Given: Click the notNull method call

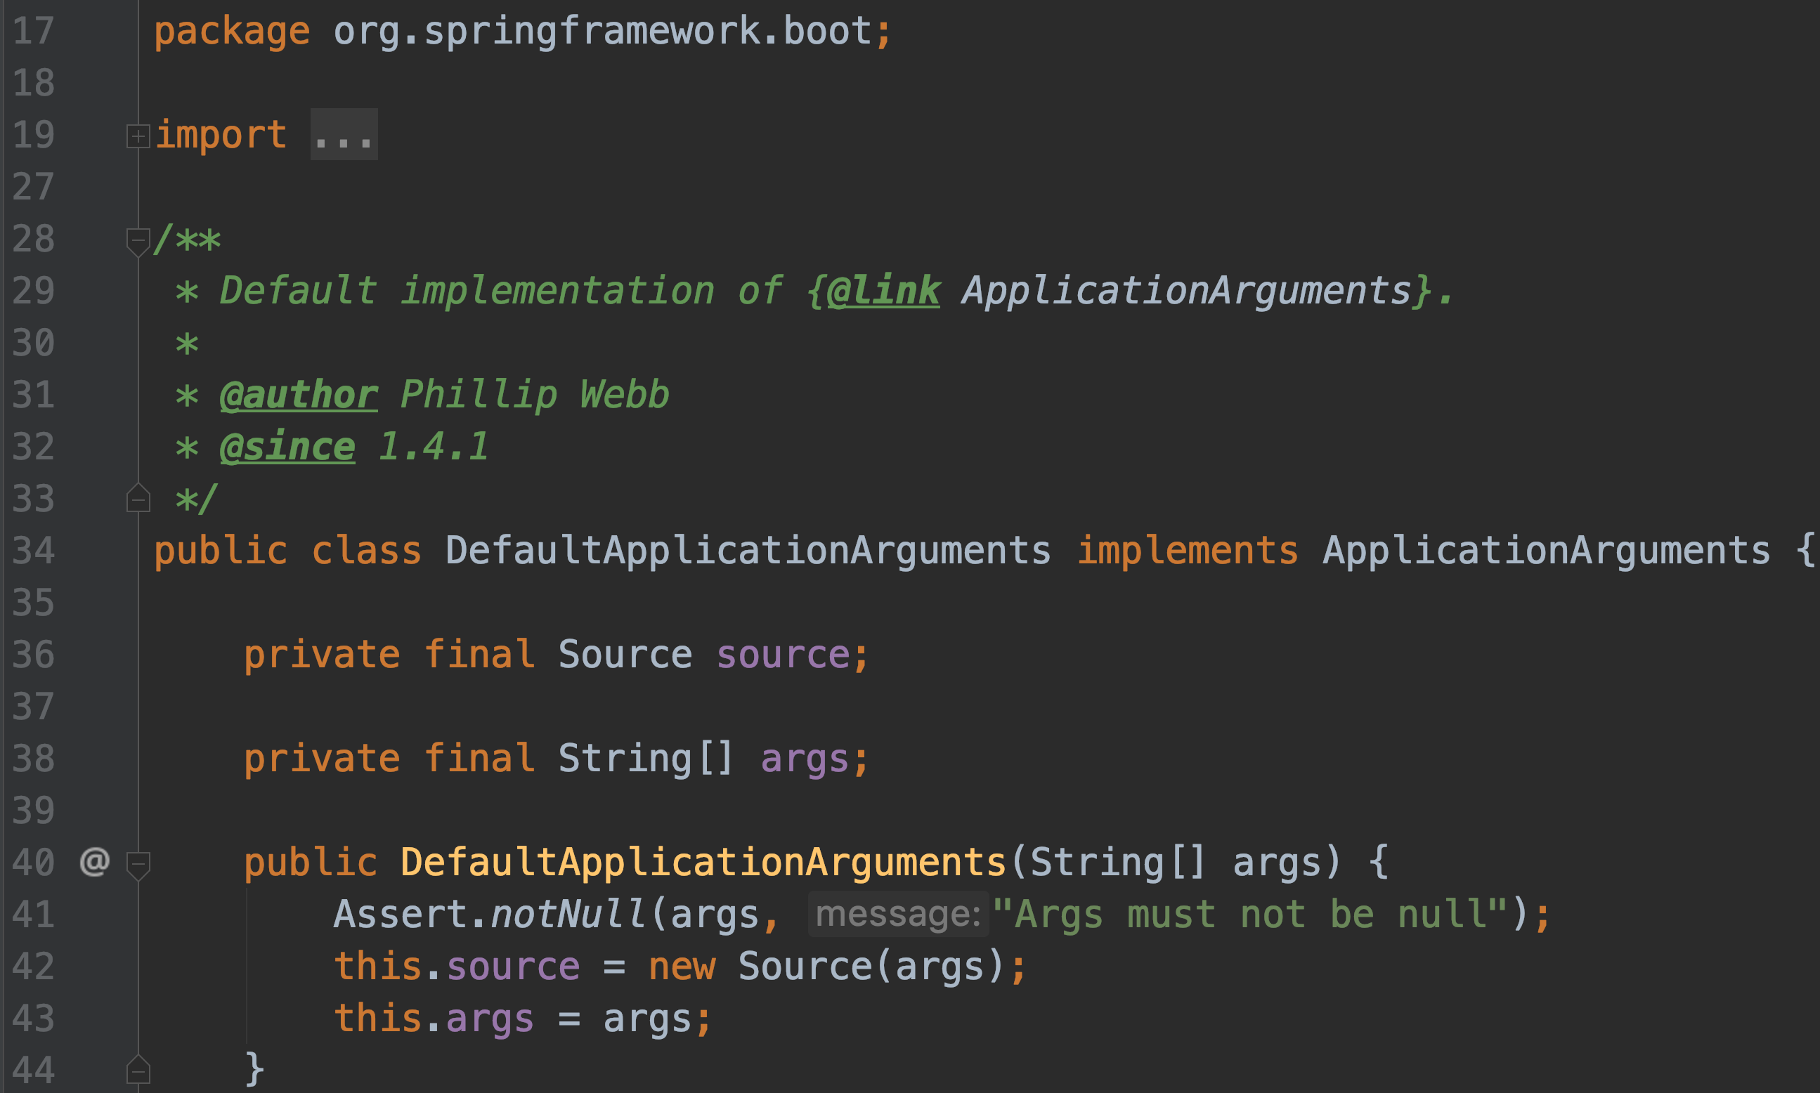Looking at the screenshot, I should (x=569, y=913).
